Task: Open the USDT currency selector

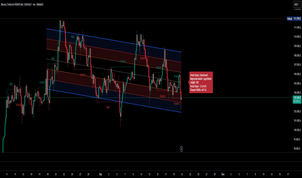Action: [296, 5]
